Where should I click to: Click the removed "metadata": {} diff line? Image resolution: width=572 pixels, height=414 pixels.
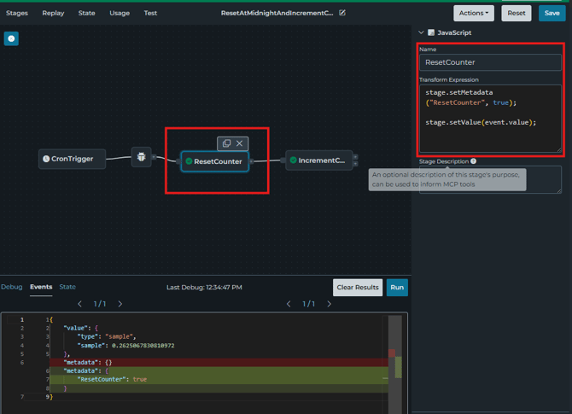tap(219, 362)
